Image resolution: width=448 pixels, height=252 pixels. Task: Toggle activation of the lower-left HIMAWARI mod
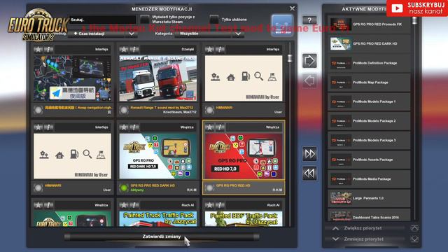coord(38,188)
